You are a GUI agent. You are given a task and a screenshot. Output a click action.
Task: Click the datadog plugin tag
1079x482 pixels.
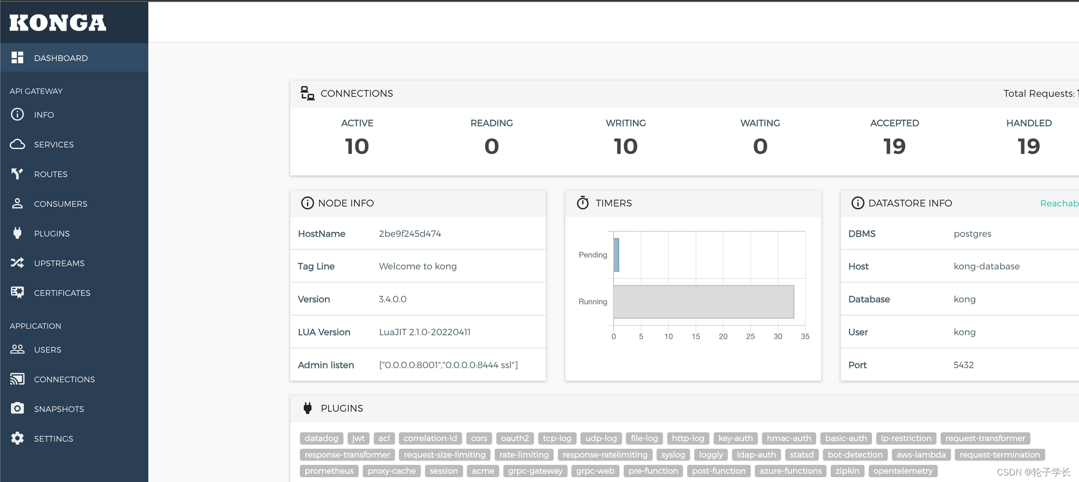(x=322, y=438)
